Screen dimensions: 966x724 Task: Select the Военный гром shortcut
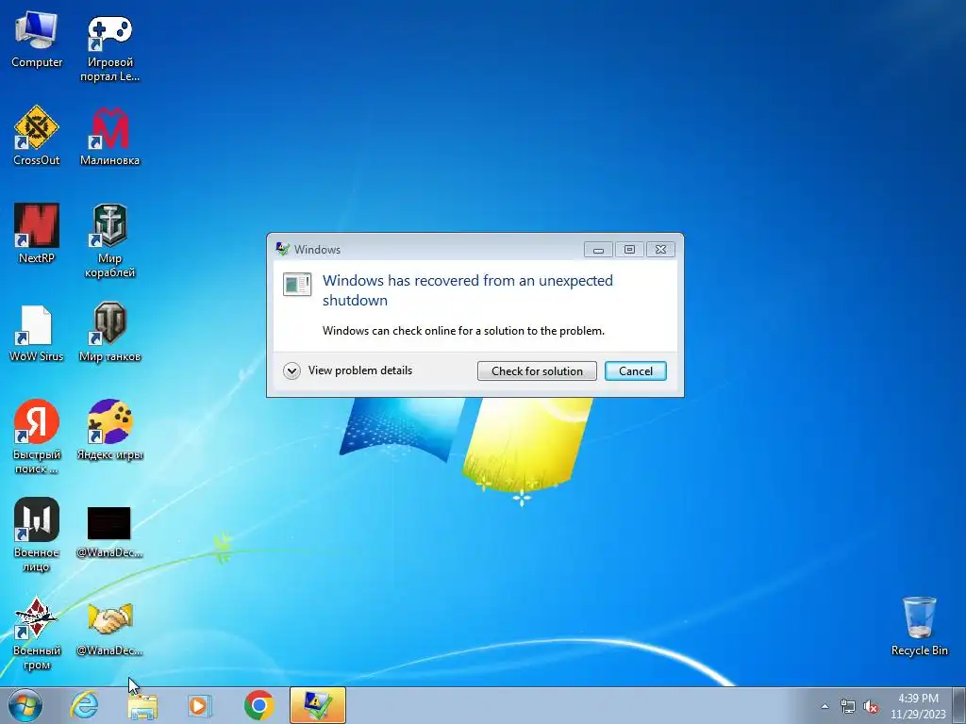37,633
